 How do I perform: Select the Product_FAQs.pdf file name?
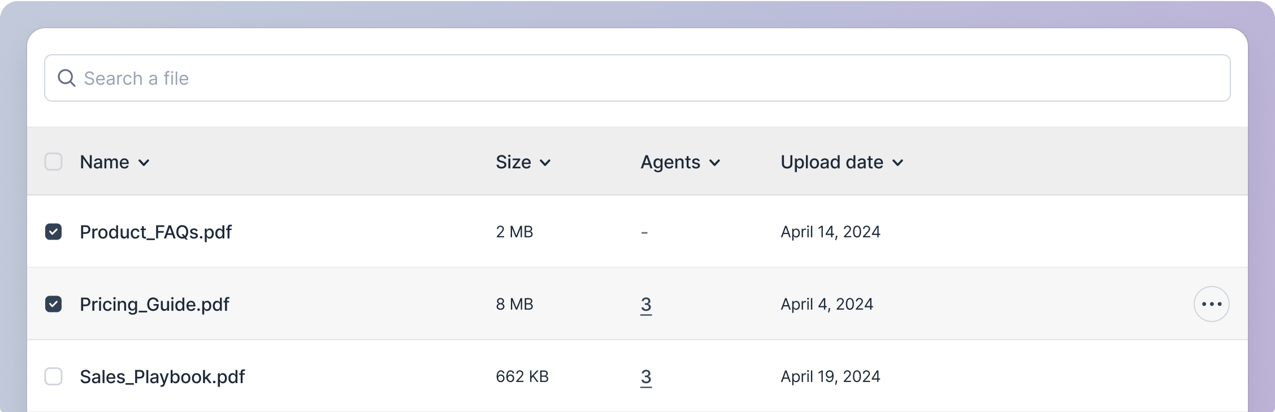coord(155,232)
